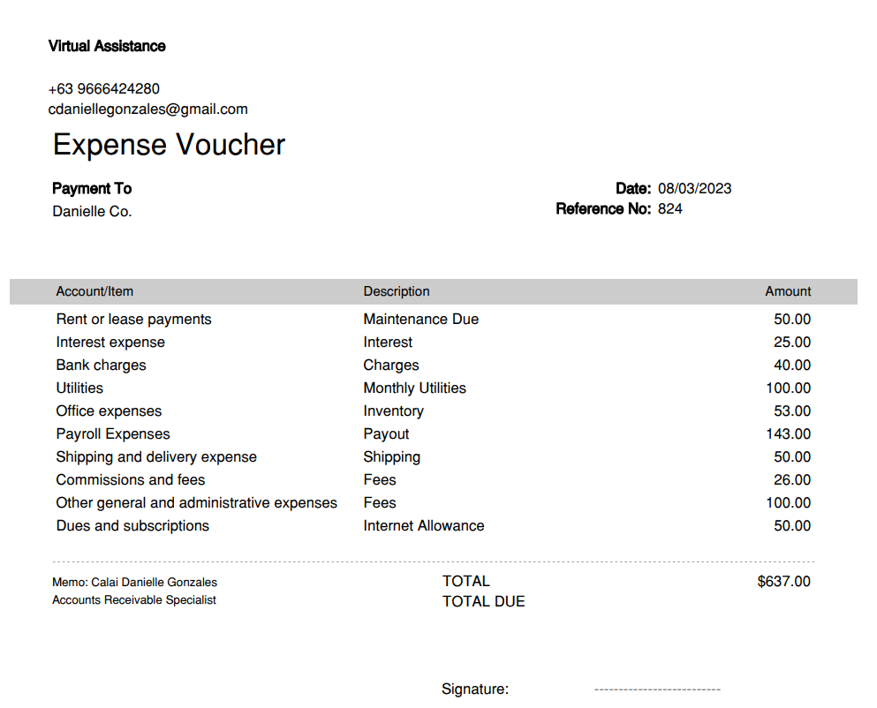Click the reference number 824
Viewport: 877px width, 708px height.
pos(670,208)
